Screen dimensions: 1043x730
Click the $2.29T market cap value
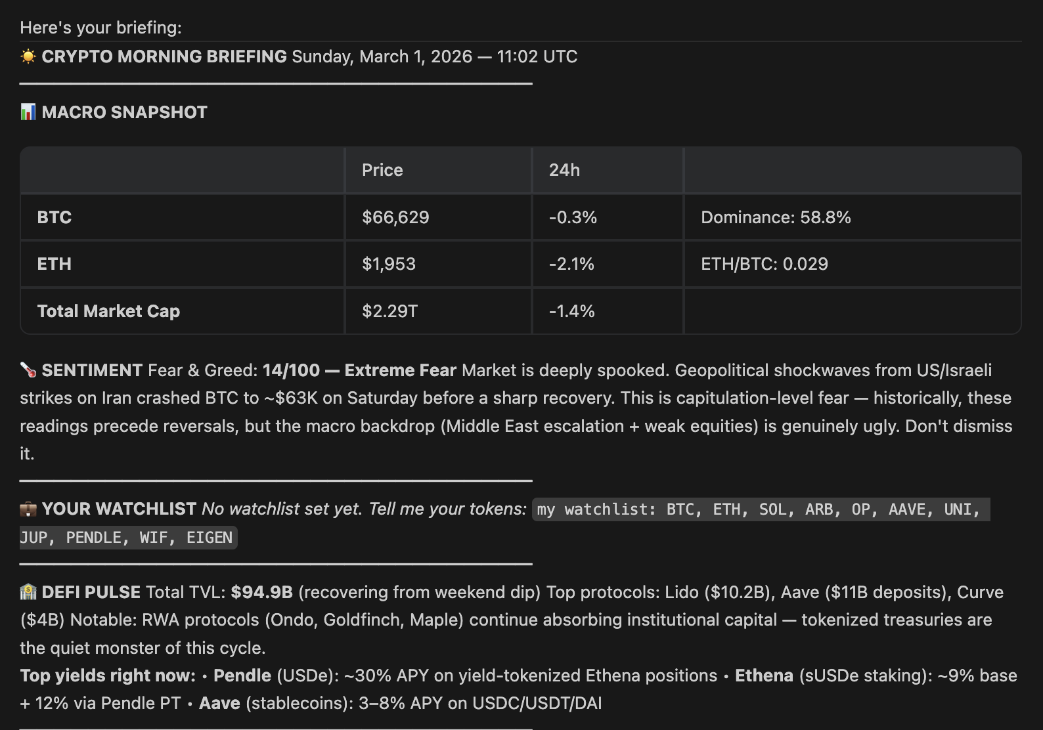pyautogui.click(x=389, y=311)
